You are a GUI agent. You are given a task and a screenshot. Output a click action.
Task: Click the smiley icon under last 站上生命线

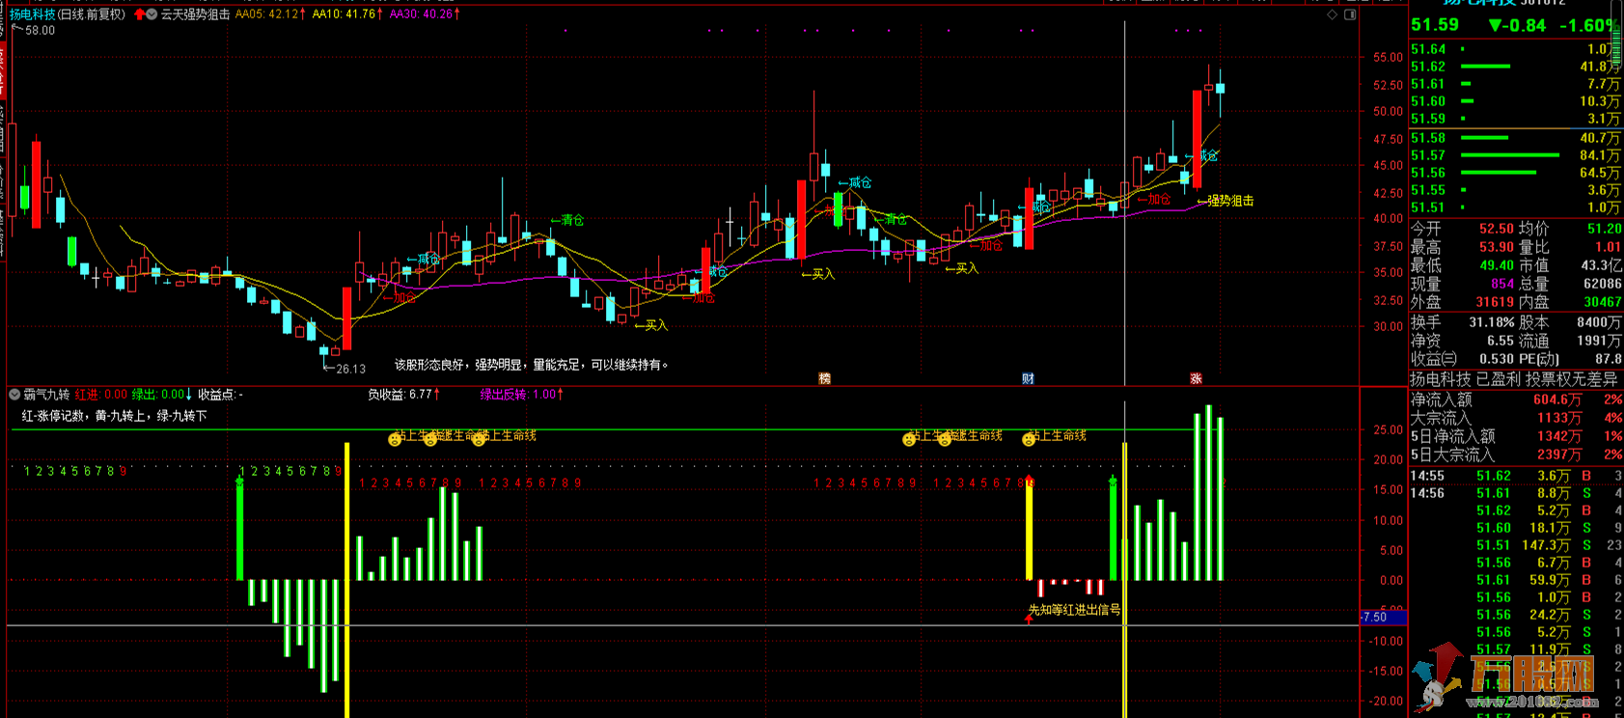pyautogui.click(x=1029, y=439)
